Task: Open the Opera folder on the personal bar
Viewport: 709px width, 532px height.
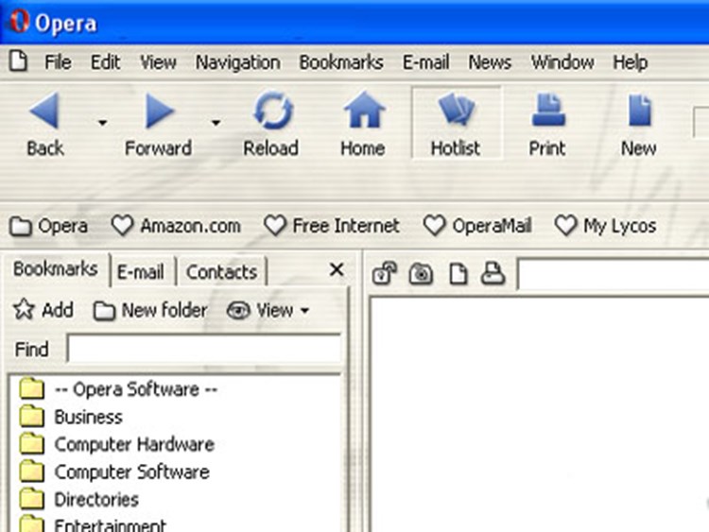Action: (49, 226)
